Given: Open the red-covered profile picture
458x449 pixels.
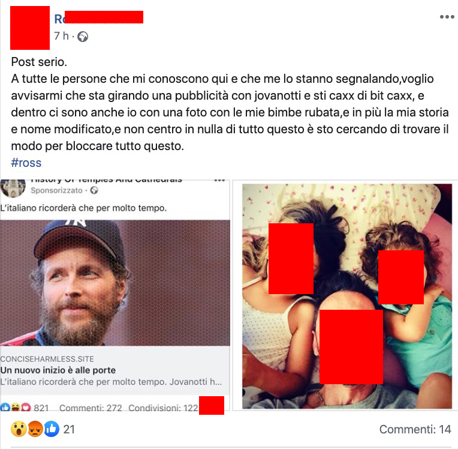Looking at the screenshot, I should (x=30, y=28).
